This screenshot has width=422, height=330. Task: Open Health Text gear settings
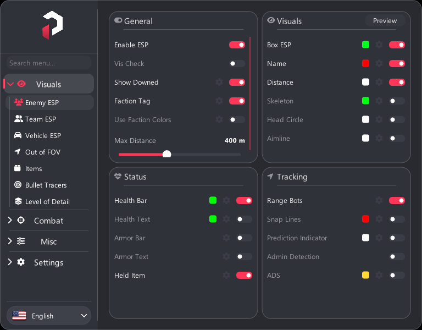pos(226,219)
